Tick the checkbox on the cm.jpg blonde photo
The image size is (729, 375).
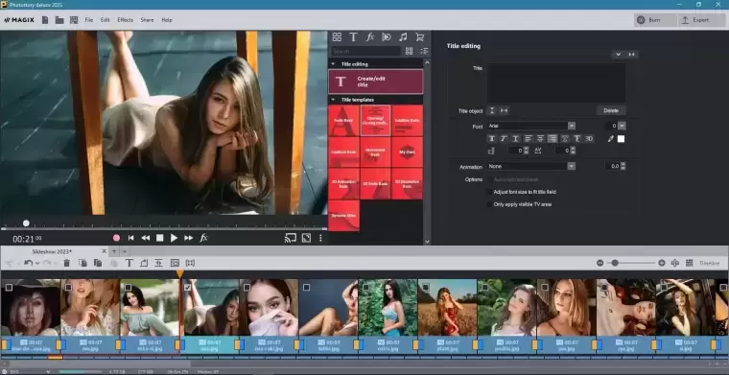pos(68,288)
